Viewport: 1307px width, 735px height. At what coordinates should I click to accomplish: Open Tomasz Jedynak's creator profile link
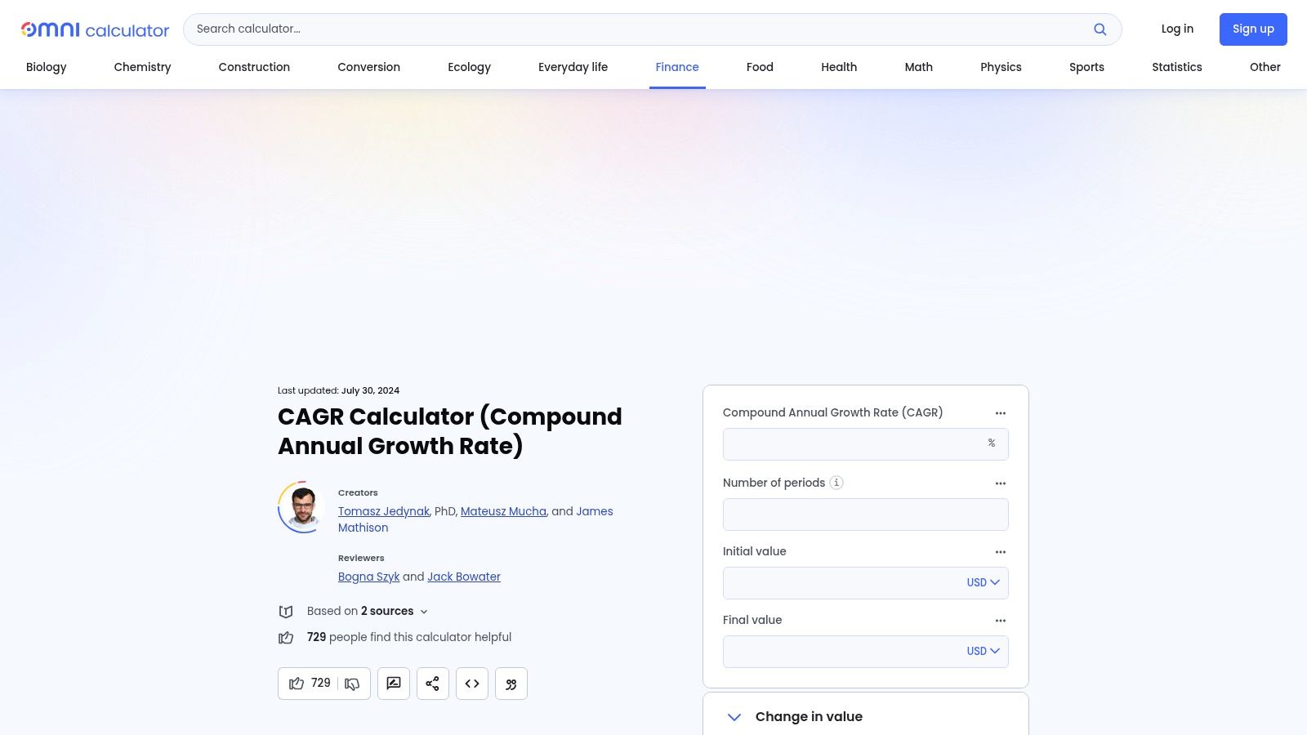click(x=384, y=511)
